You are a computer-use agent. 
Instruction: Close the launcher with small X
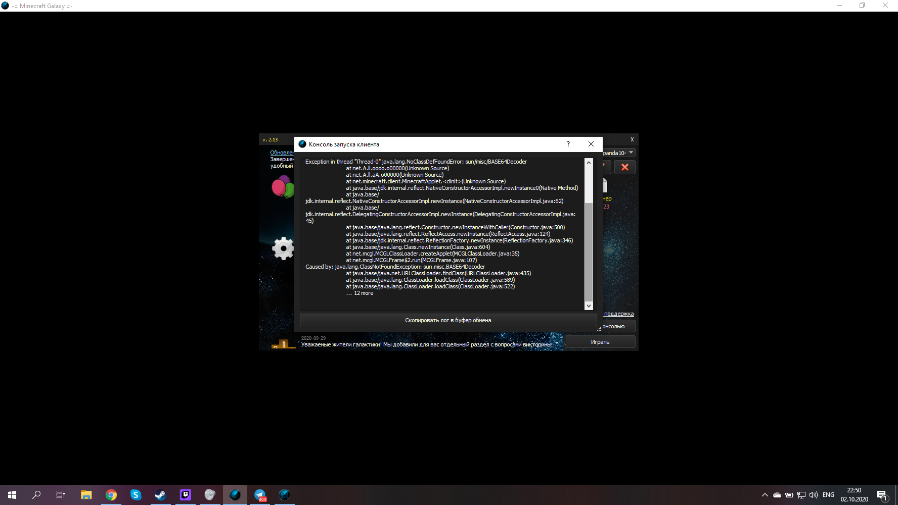(632, 139)
